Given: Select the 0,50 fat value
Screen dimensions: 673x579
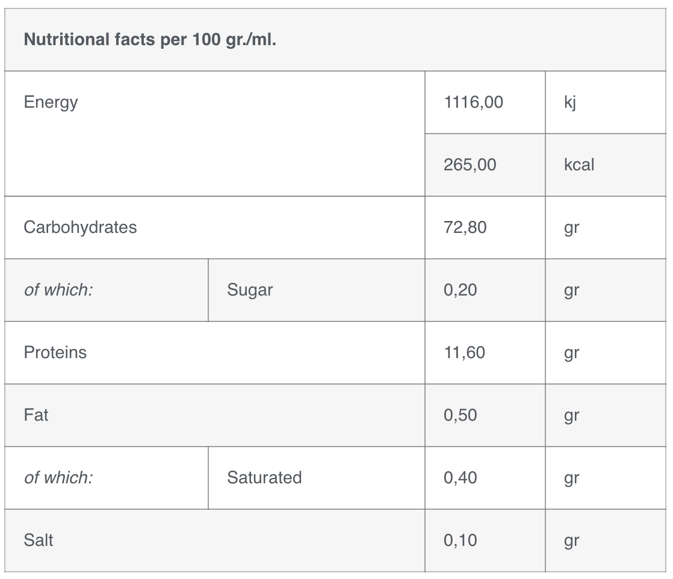Looking at the screenshot, I should pos(460,415).
